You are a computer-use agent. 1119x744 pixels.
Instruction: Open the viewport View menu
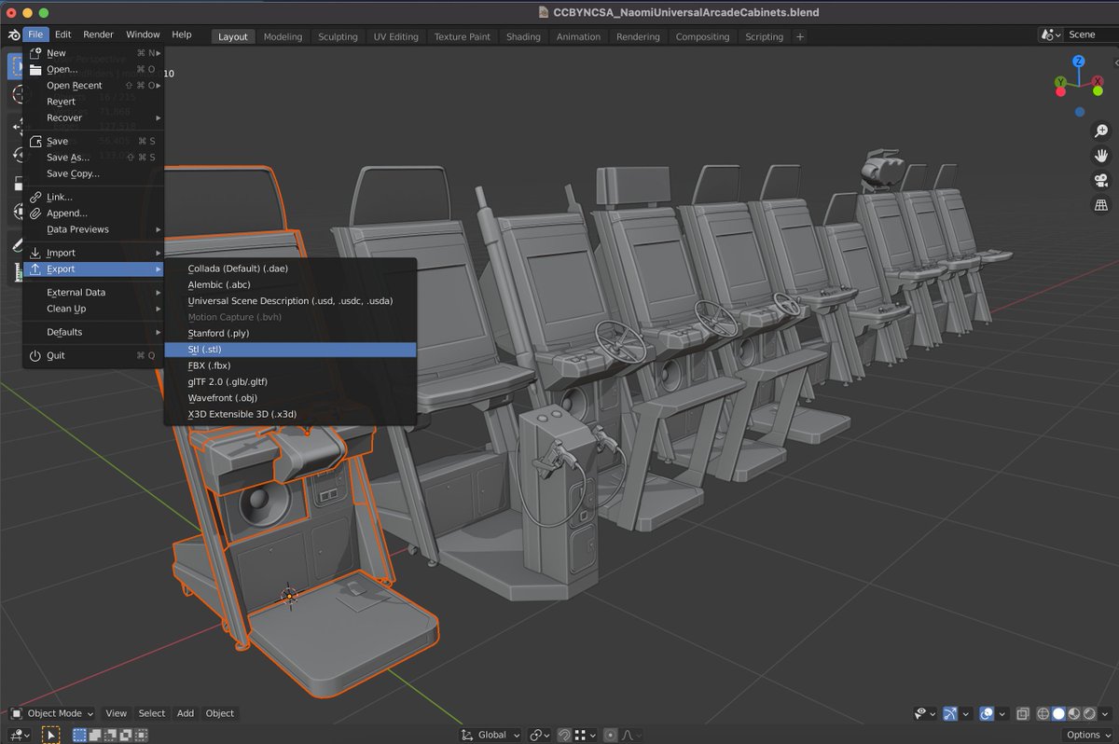coord(116,713)
